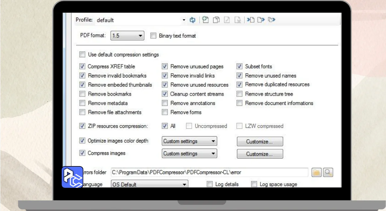Check Remove structure tree

point(239,94)
